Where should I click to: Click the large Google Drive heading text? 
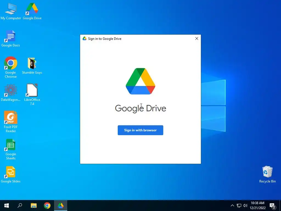140,108
